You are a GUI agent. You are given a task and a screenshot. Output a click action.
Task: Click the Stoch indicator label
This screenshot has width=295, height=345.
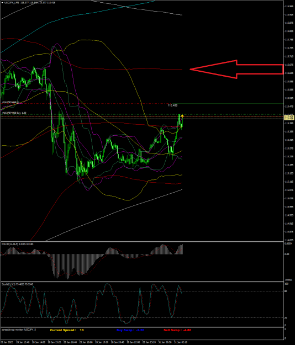pos(17,284)
